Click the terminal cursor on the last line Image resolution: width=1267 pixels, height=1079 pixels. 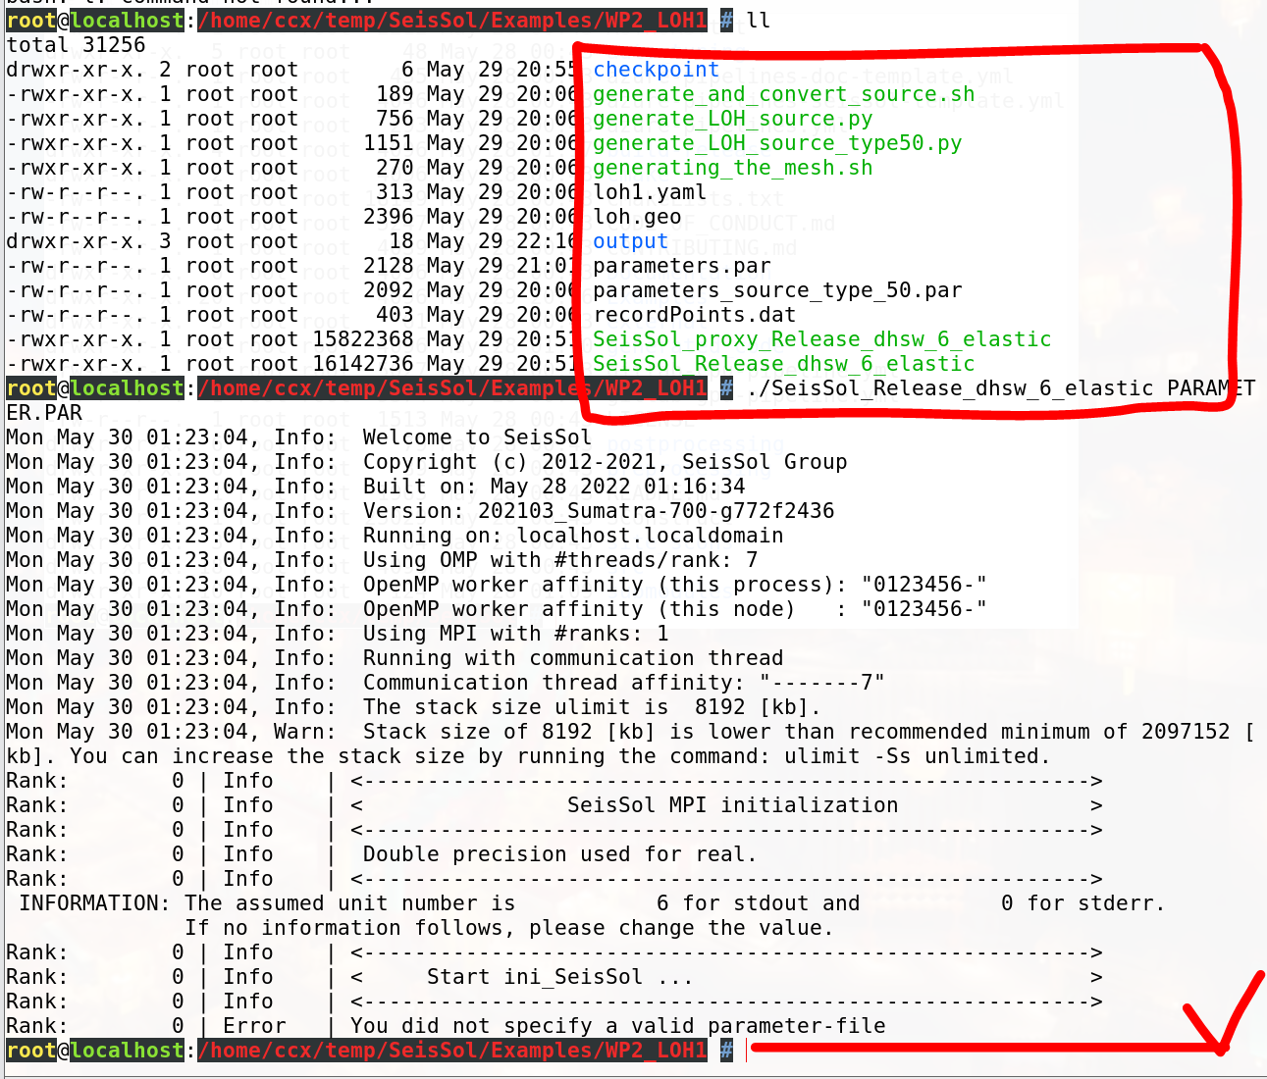click(747, 1050)
